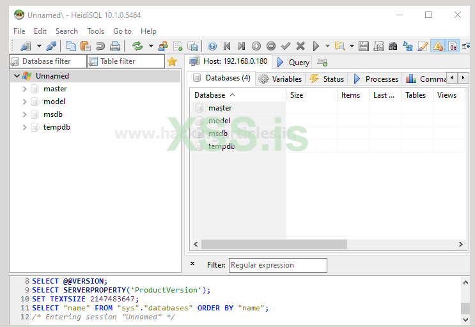Click the green Refresh icon
Viewport: 475px width, 327px height.
[x=137, y=46]
